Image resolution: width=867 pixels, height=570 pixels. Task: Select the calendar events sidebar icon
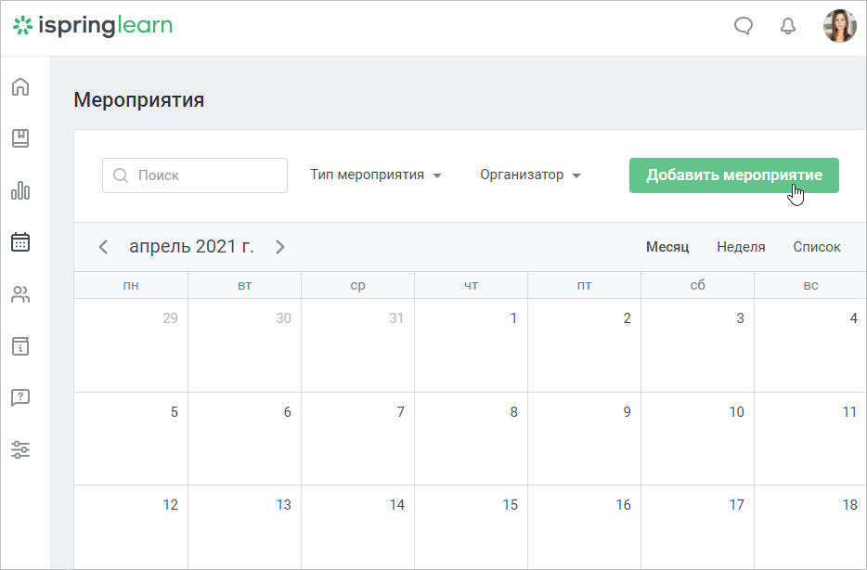(20, 241)
